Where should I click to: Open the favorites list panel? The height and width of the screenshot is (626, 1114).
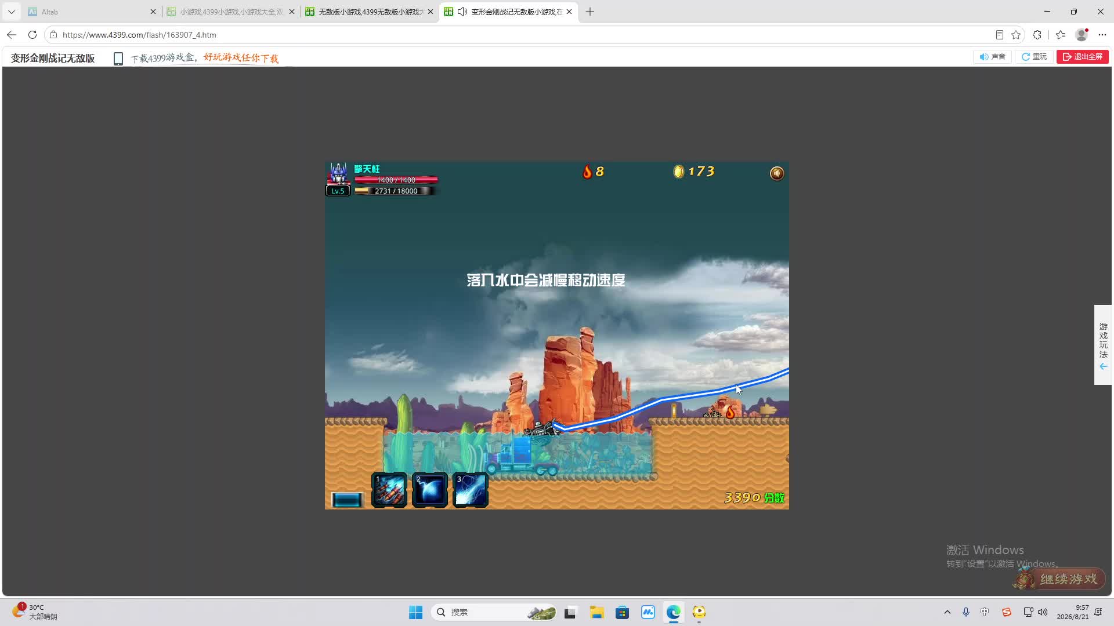[x=1061, y=35]
